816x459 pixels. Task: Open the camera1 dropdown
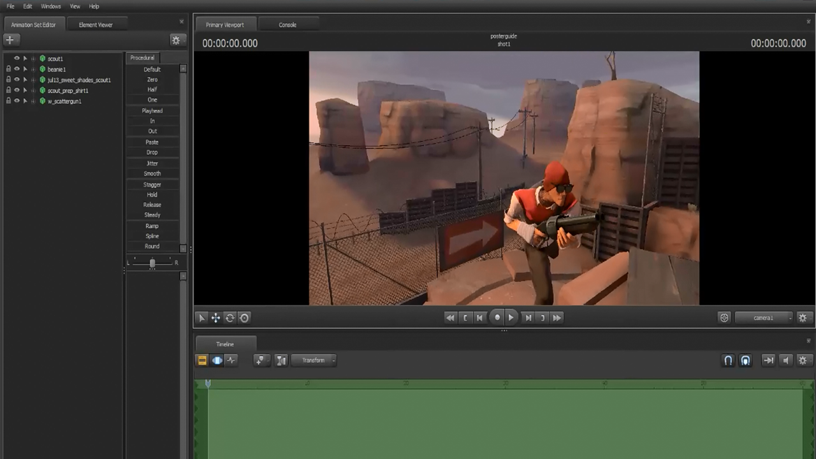pyautogui.click(x=764, y=317)
